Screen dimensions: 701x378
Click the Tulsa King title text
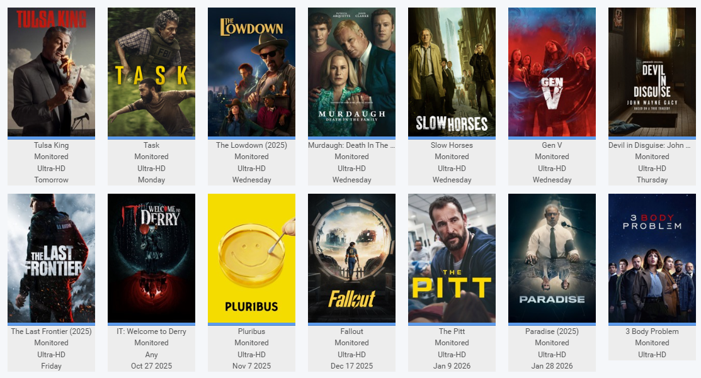tap(52, 145)
